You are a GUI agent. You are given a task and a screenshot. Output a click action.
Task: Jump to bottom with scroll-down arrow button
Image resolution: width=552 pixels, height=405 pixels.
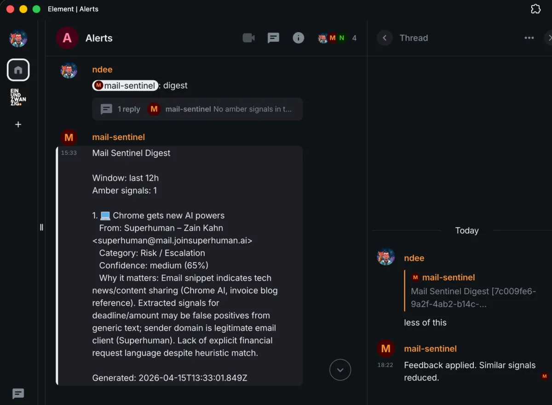click(x=340, y=370)
